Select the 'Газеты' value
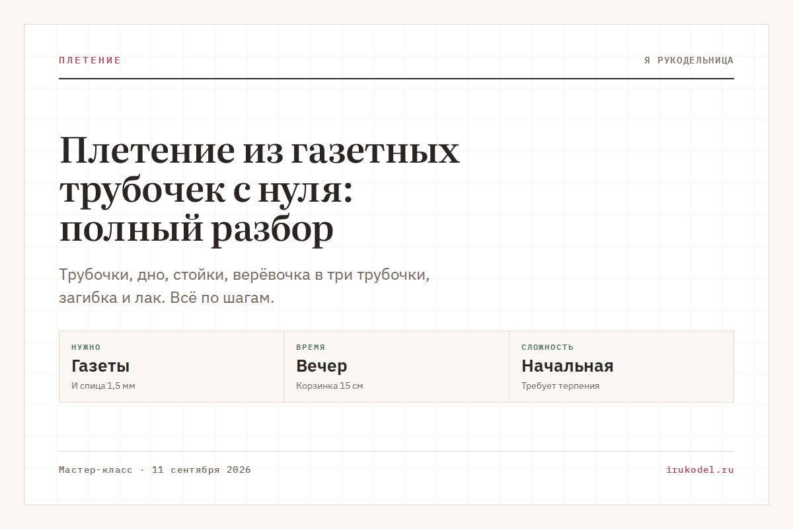Screen dimensions: 793x529 [x=100, y=366]
